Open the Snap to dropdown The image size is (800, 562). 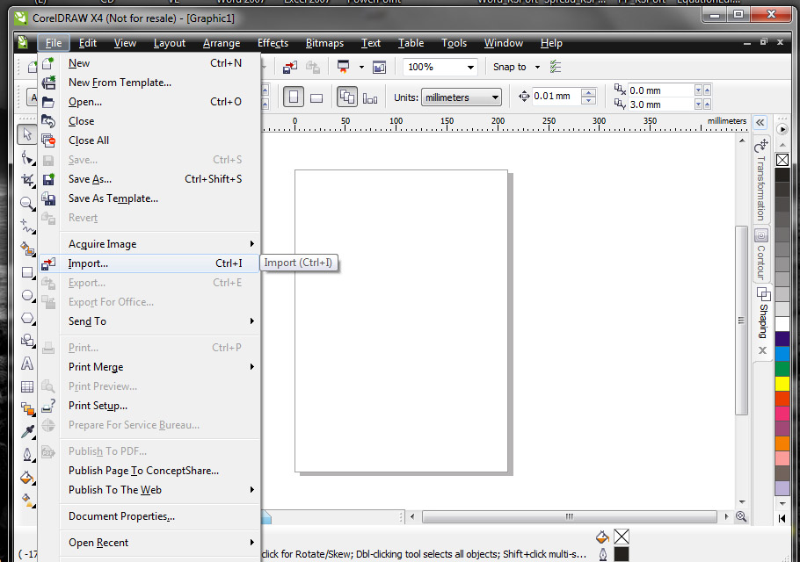(537, 68)
